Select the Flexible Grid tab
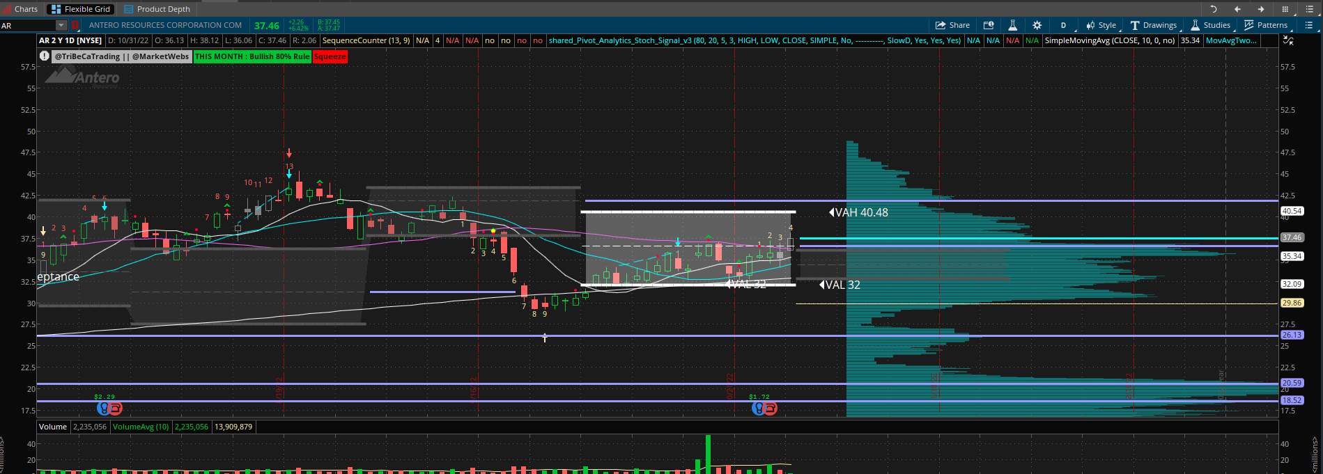 [x=81, y=9]
